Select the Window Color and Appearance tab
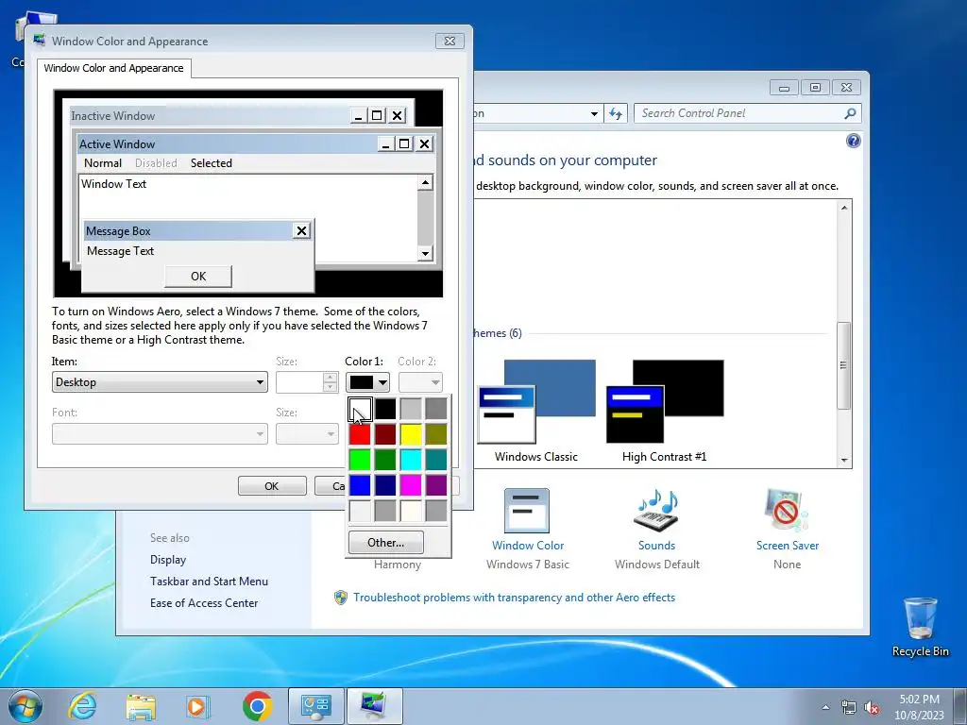The width and height of the screenshot is (967, 725). coord(113,68)
